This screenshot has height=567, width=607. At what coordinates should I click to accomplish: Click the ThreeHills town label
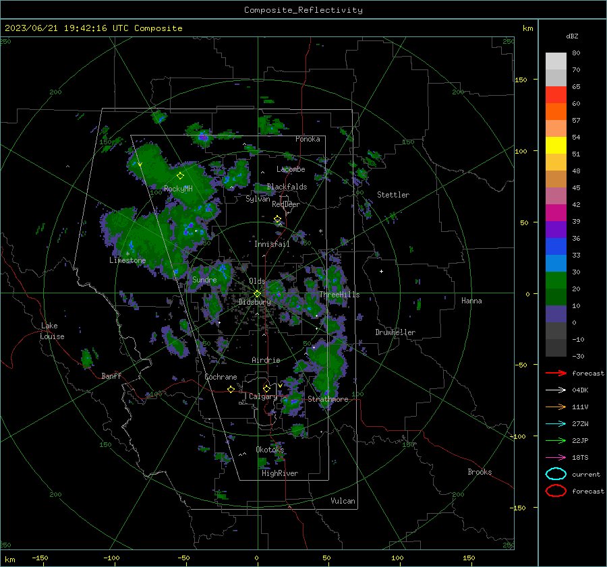click(x=339, y=295)
